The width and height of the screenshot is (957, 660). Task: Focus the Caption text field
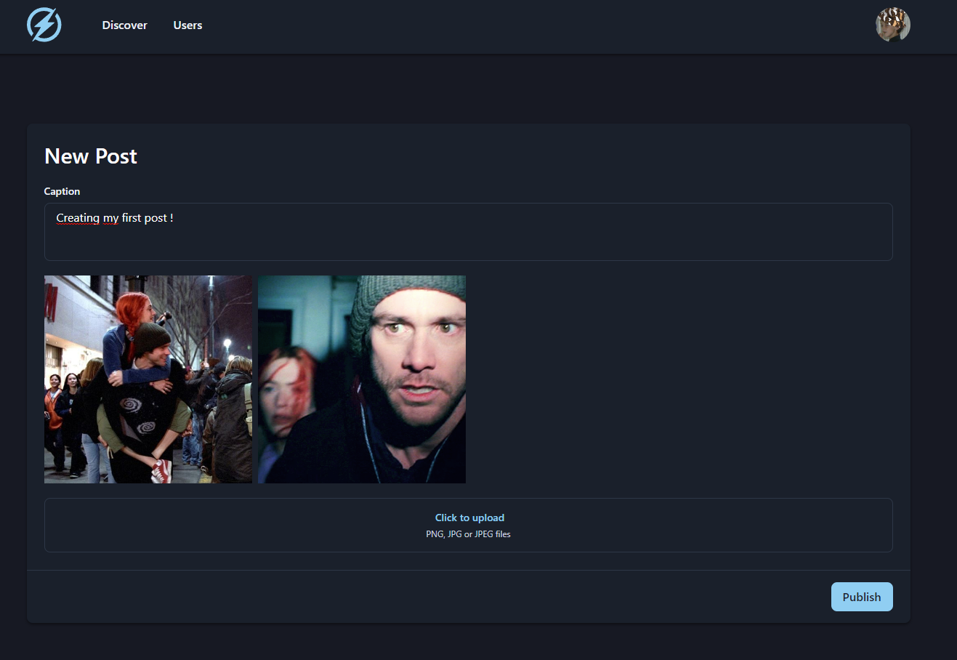(x=468, y=232)
